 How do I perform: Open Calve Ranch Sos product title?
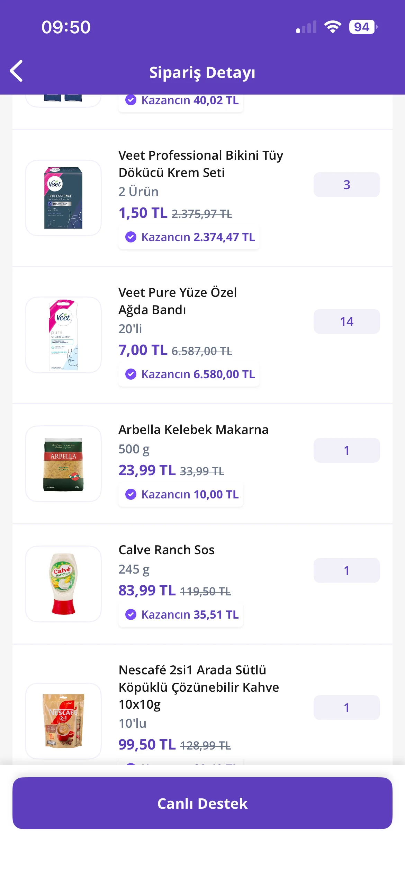166,550
